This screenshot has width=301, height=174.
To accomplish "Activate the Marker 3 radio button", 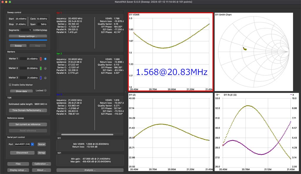I will point(45,78).
